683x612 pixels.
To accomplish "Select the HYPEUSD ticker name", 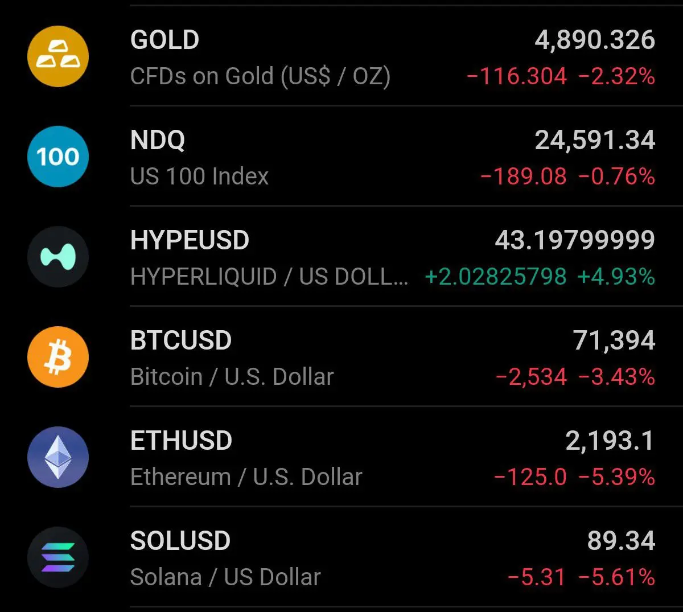I will click(x=190, y=240).
